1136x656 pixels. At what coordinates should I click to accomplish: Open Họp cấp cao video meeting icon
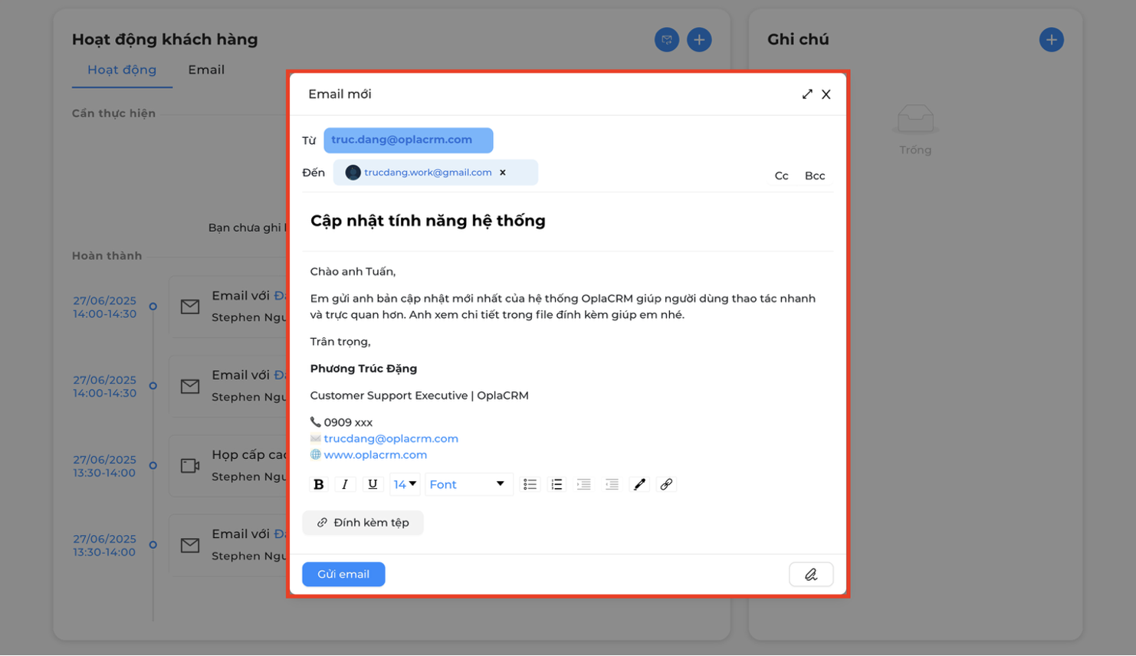coord(190,466)
